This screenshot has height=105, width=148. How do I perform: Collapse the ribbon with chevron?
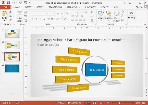[145, 24]
